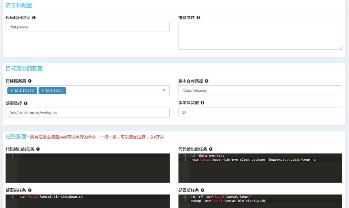The height and width of the screenshot is (208, 349).
Task: Remove server tag 10.1.19.11
Action: (43, 91)
